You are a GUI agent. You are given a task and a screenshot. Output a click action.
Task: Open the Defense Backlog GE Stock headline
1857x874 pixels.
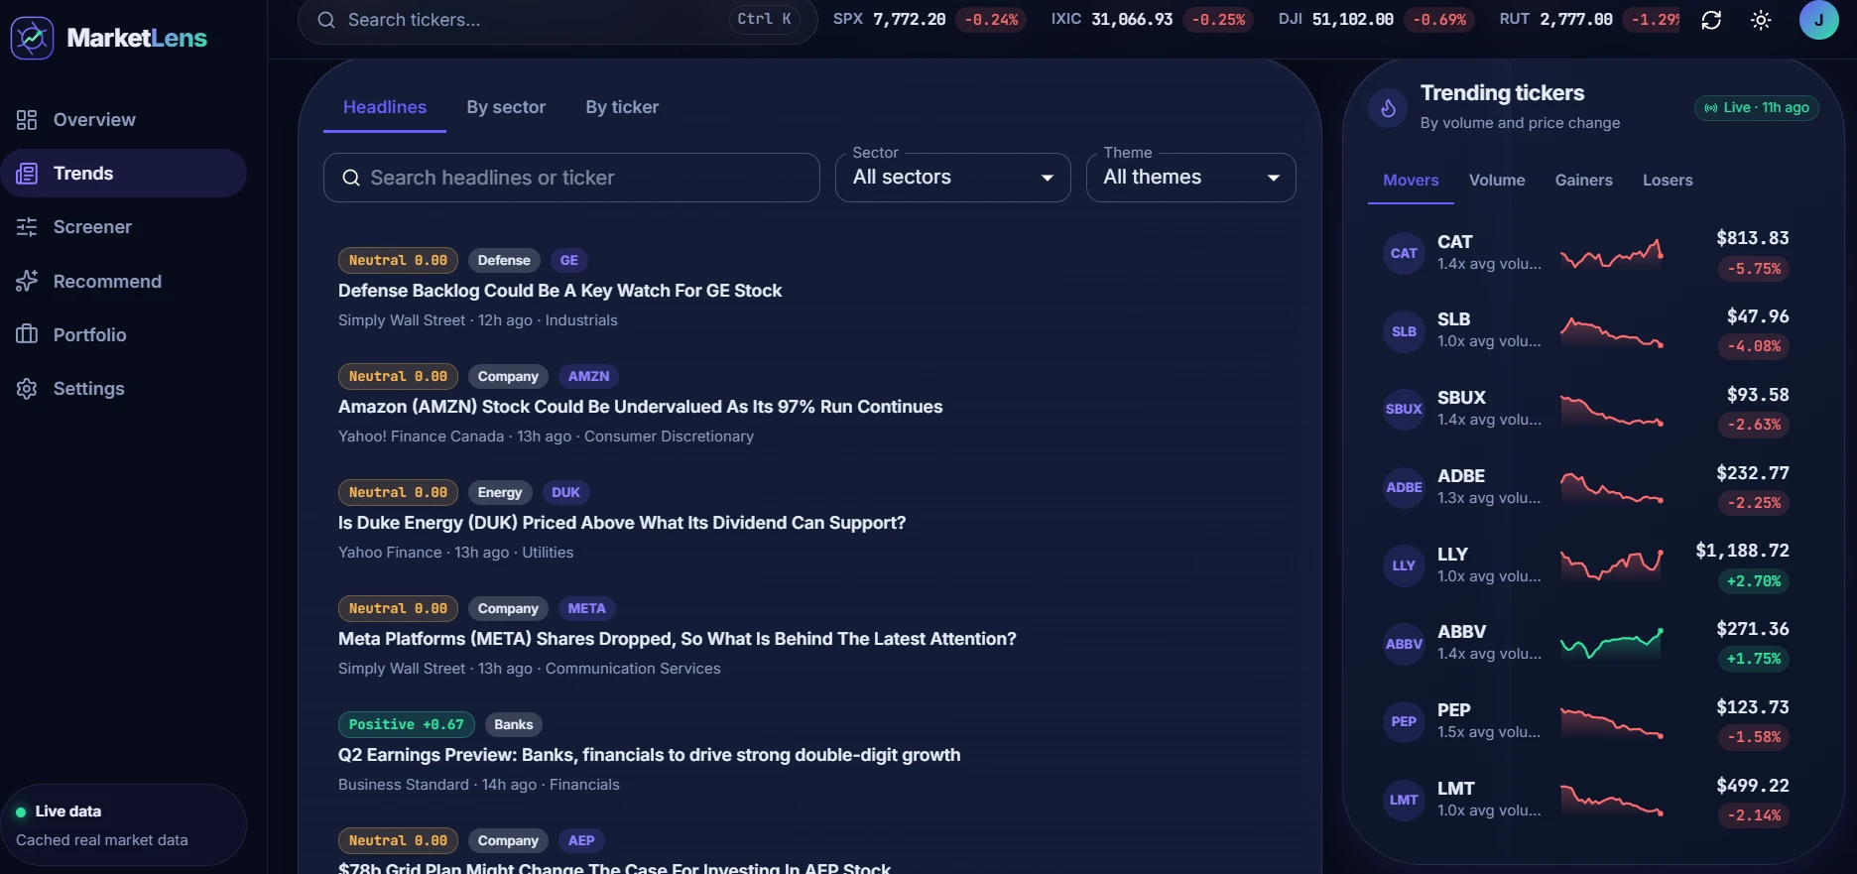click(559, 291)
